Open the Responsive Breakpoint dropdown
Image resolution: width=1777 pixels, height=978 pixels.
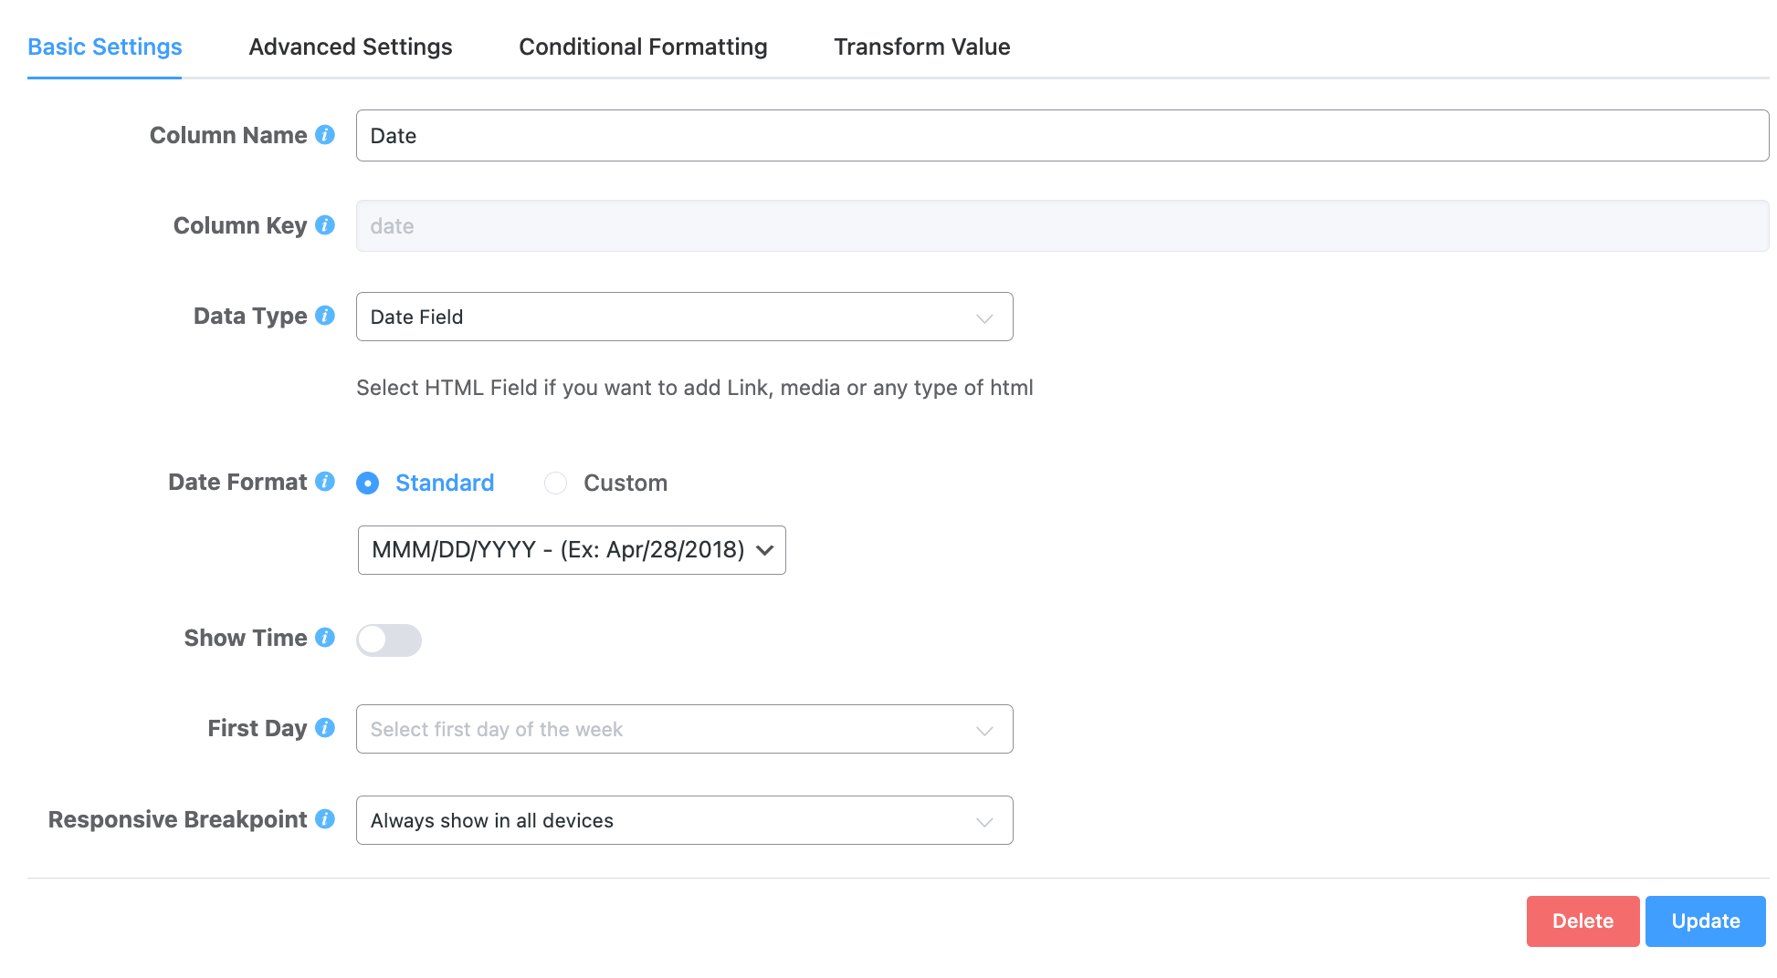pyautogui.click(x=684, y=820)
